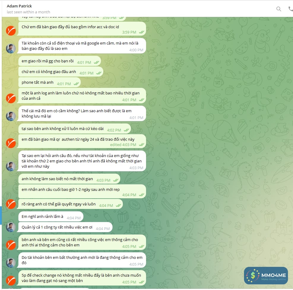
Task: Click the 'last seen within a month' status
Action: point(28,12)
